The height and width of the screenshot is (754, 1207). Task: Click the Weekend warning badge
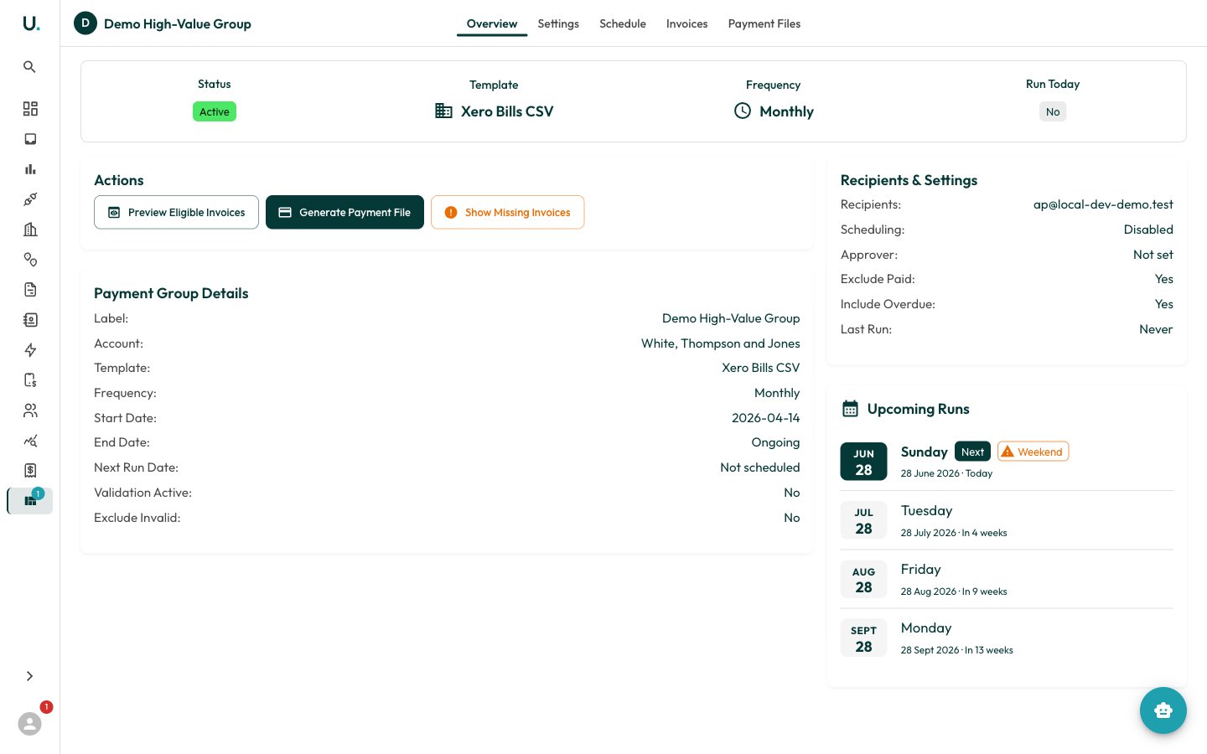(1033, 452)
